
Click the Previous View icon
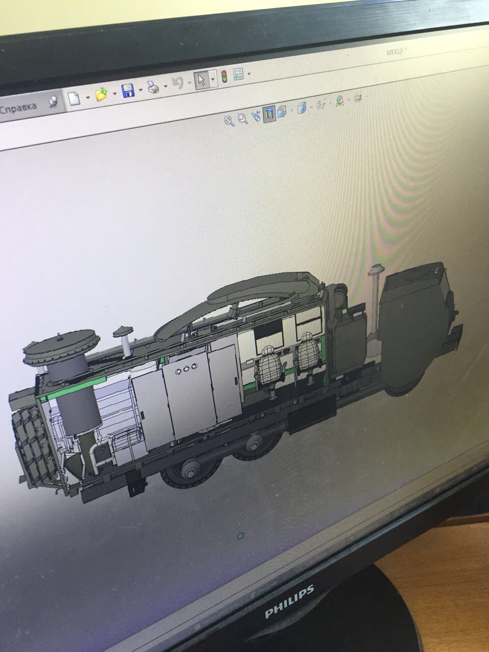click(x=256, y=116)
